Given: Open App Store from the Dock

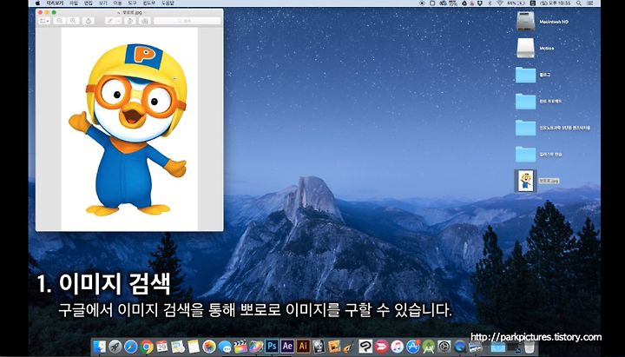Looking at the screenshot, I should pos(413,347).
